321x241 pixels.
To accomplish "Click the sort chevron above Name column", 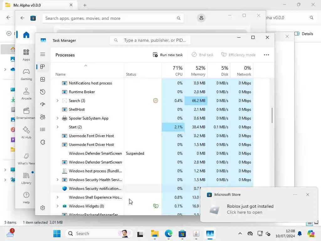I will (86, 66).
